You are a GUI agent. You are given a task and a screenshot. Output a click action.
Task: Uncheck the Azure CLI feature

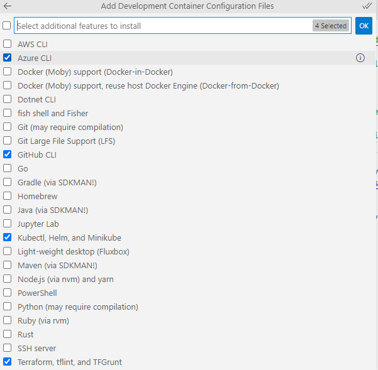7,58
